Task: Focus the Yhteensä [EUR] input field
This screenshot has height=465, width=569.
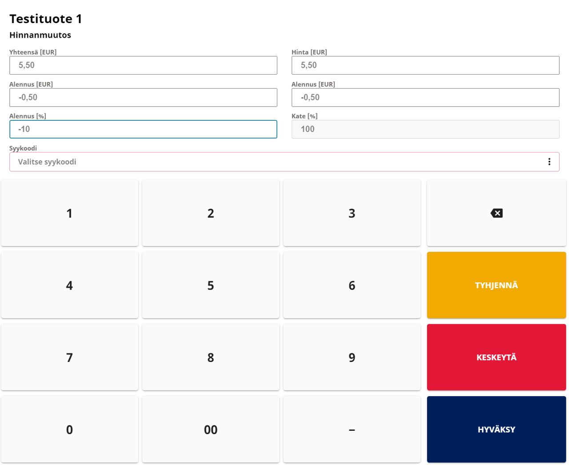Action: click(x=143, y=65)
